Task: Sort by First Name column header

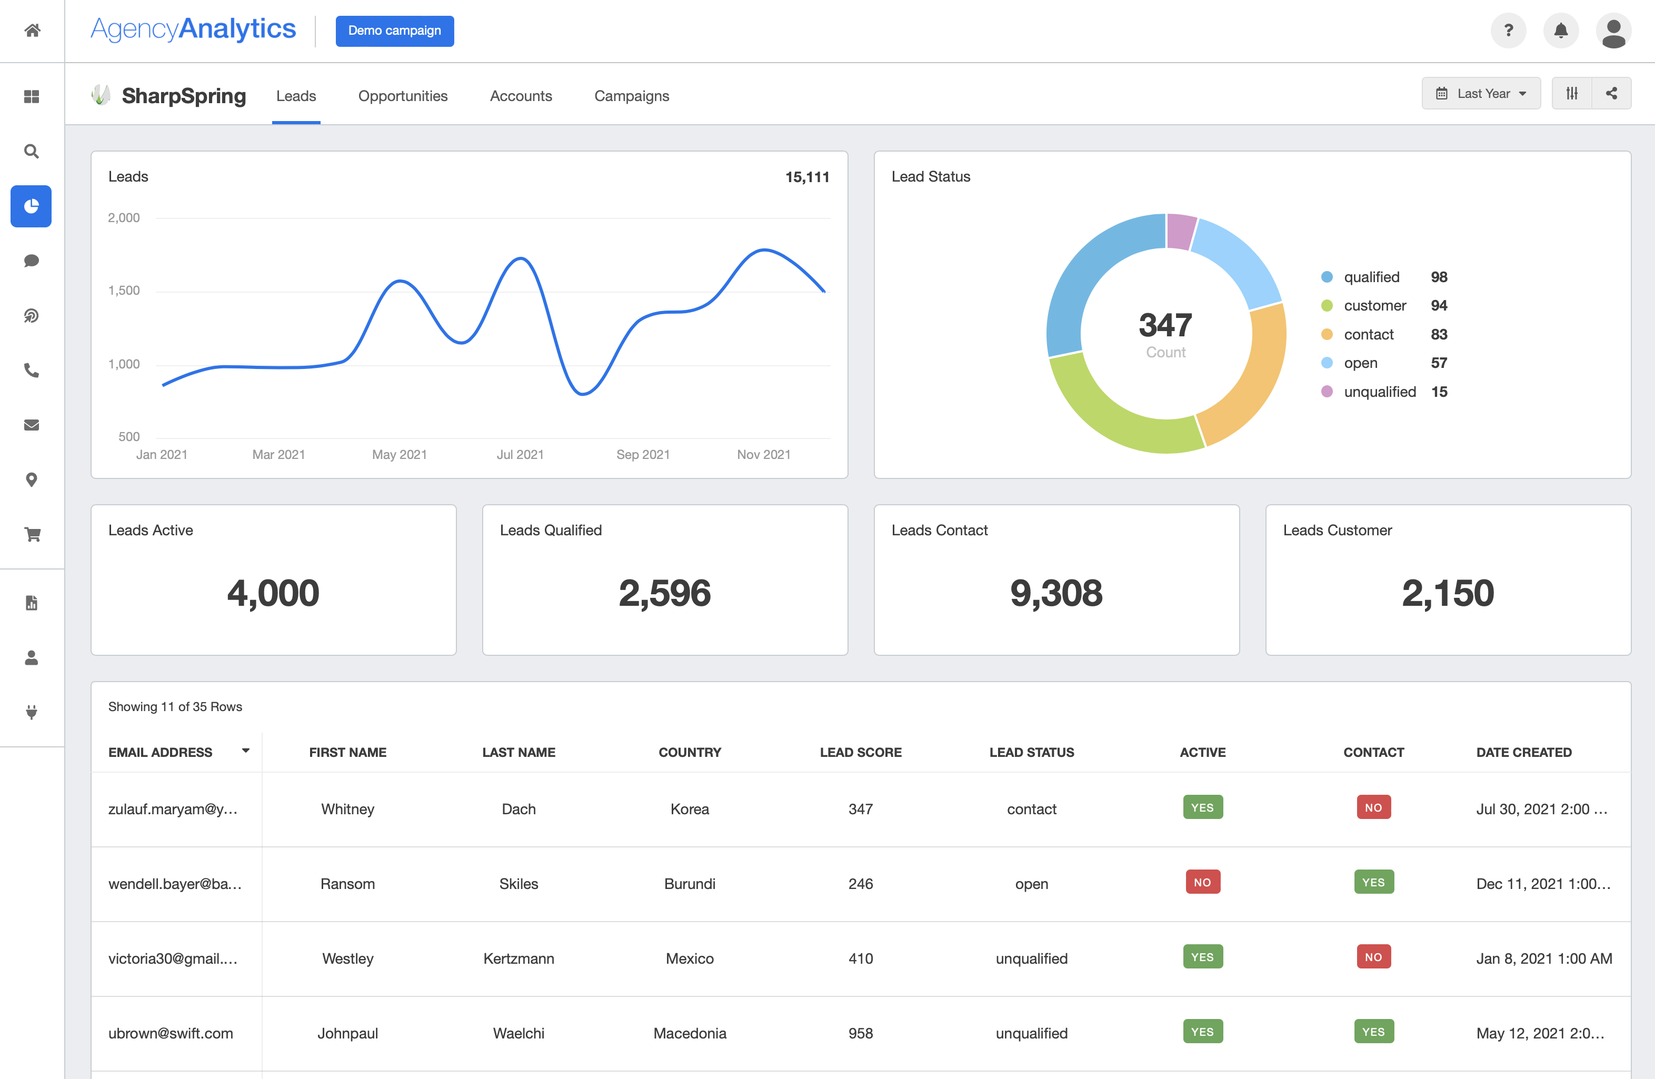Action: click(x=348, y=752)
